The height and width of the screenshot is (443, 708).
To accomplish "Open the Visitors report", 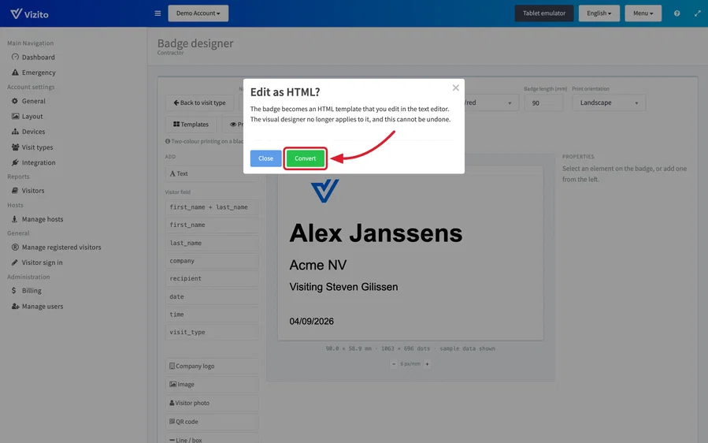I will coord(28,190).
